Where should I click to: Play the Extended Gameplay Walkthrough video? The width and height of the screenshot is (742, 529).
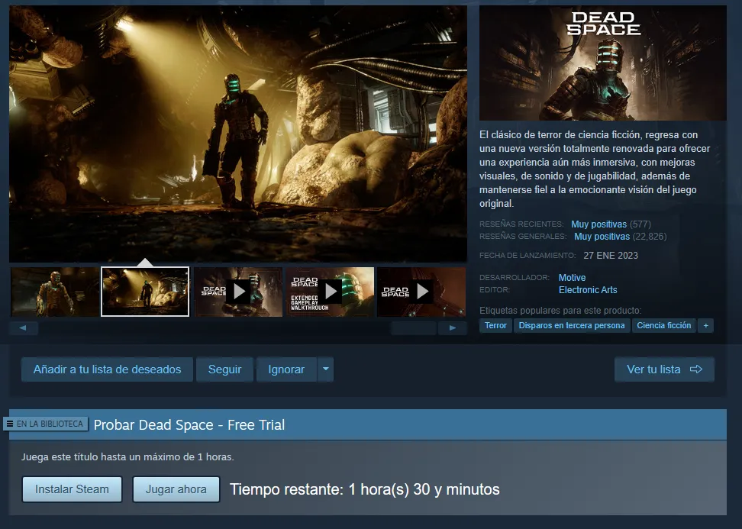[330, 292]
